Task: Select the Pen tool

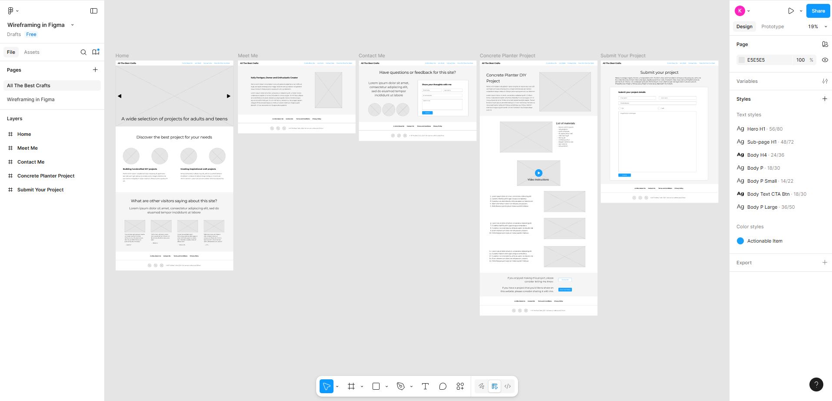Action: [401, 386]
